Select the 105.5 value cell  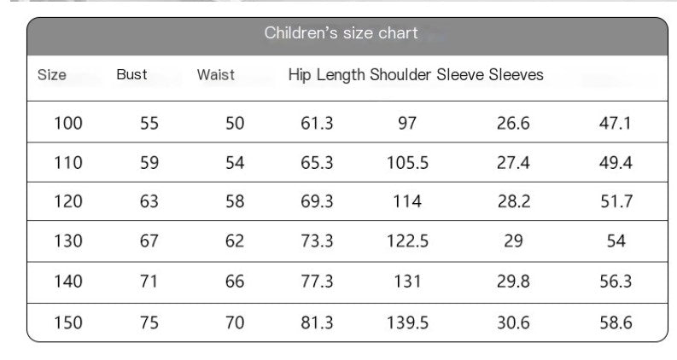tap(407, 163)
